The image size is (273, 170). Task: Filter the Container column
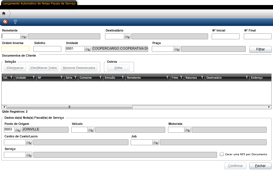pos(101,77)
